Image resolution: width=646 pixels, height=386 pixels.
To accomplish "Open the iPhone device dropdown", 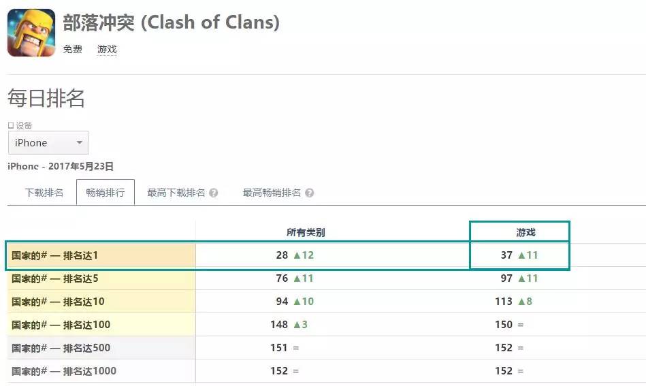I will pyautogui.click(x=48, y=143).
